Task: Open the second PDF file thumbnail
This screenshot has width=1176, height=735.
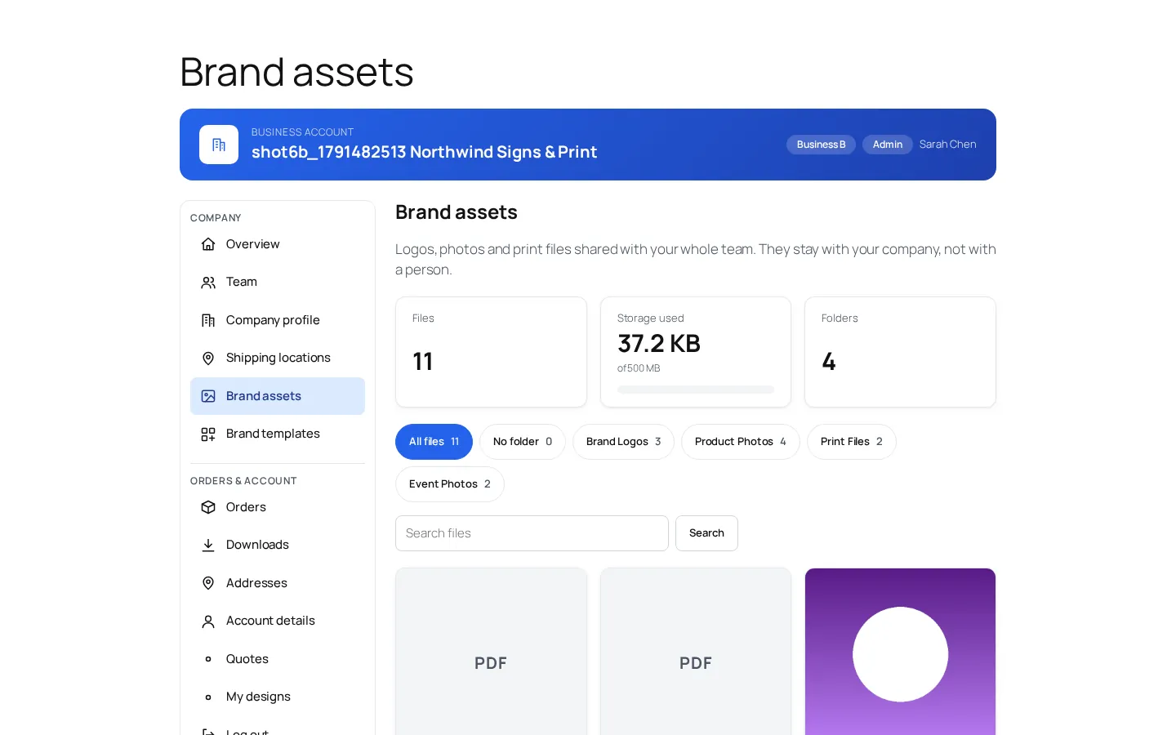Action: [x=696, y=652]
